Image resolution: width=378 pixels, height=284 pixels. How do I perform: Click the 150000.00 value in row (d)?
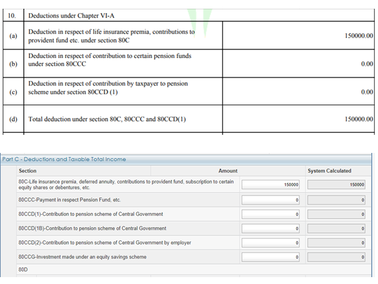click(x=359, y=119)
